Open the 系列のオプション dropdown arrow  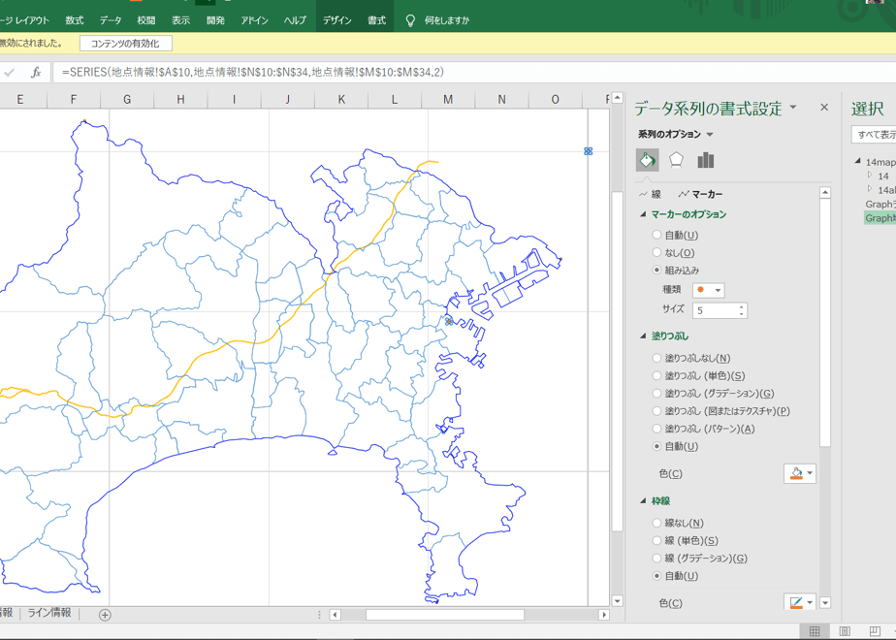pyautogui.click(x=710, y=135)
